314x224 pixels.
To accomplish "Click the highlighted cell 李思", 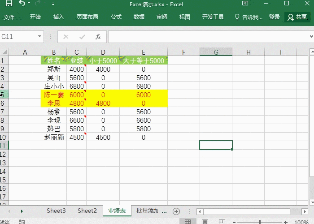I will click(54, 103).
